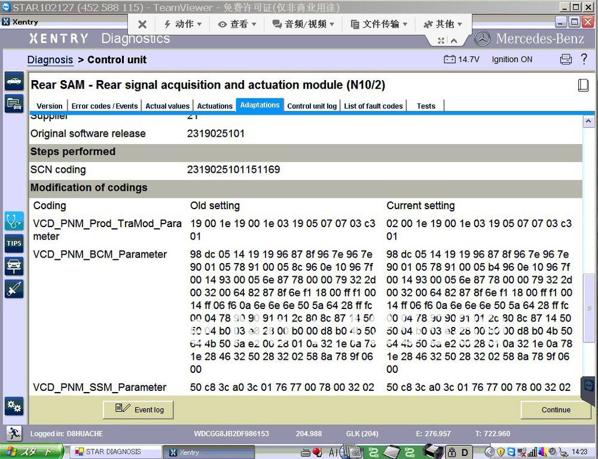Click the GLK (204) status text
Viewport: 598px width, 459px height.
[362, 433]
